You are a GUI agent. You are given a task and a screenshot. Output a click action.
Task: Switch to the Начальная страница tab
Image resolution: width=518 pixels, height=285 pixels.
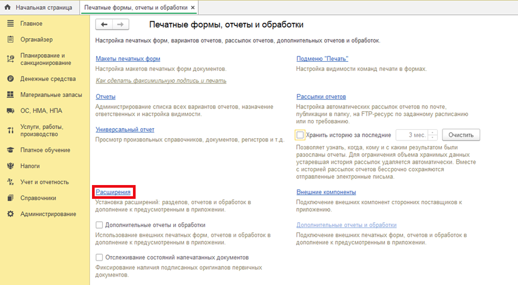[40, 7]
